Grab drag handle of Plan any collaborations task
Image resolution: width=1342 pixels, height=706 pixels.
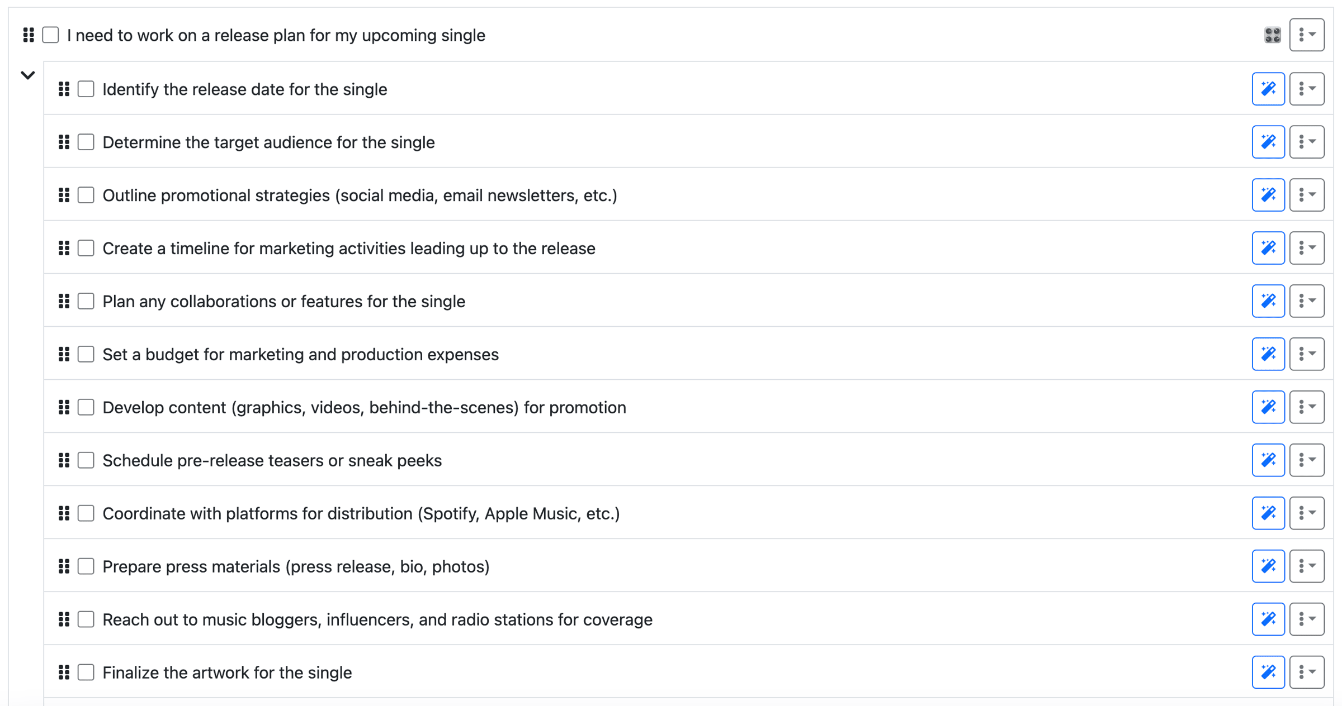pos(64,301)
